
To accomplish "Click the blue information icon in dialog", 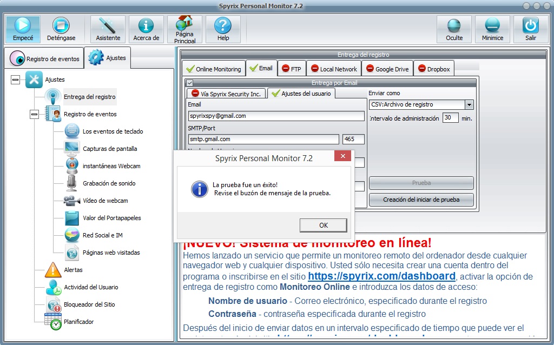I will click(200, 189).
